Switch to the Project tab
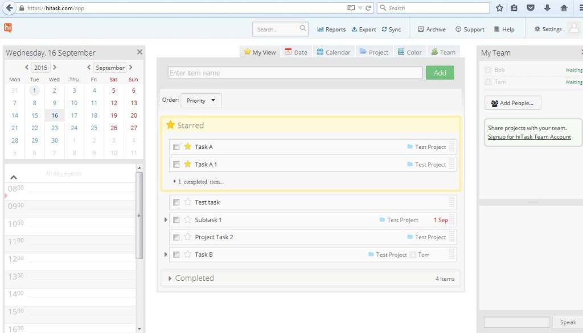Viewport: 583px width, 333px height. point(374,52)
